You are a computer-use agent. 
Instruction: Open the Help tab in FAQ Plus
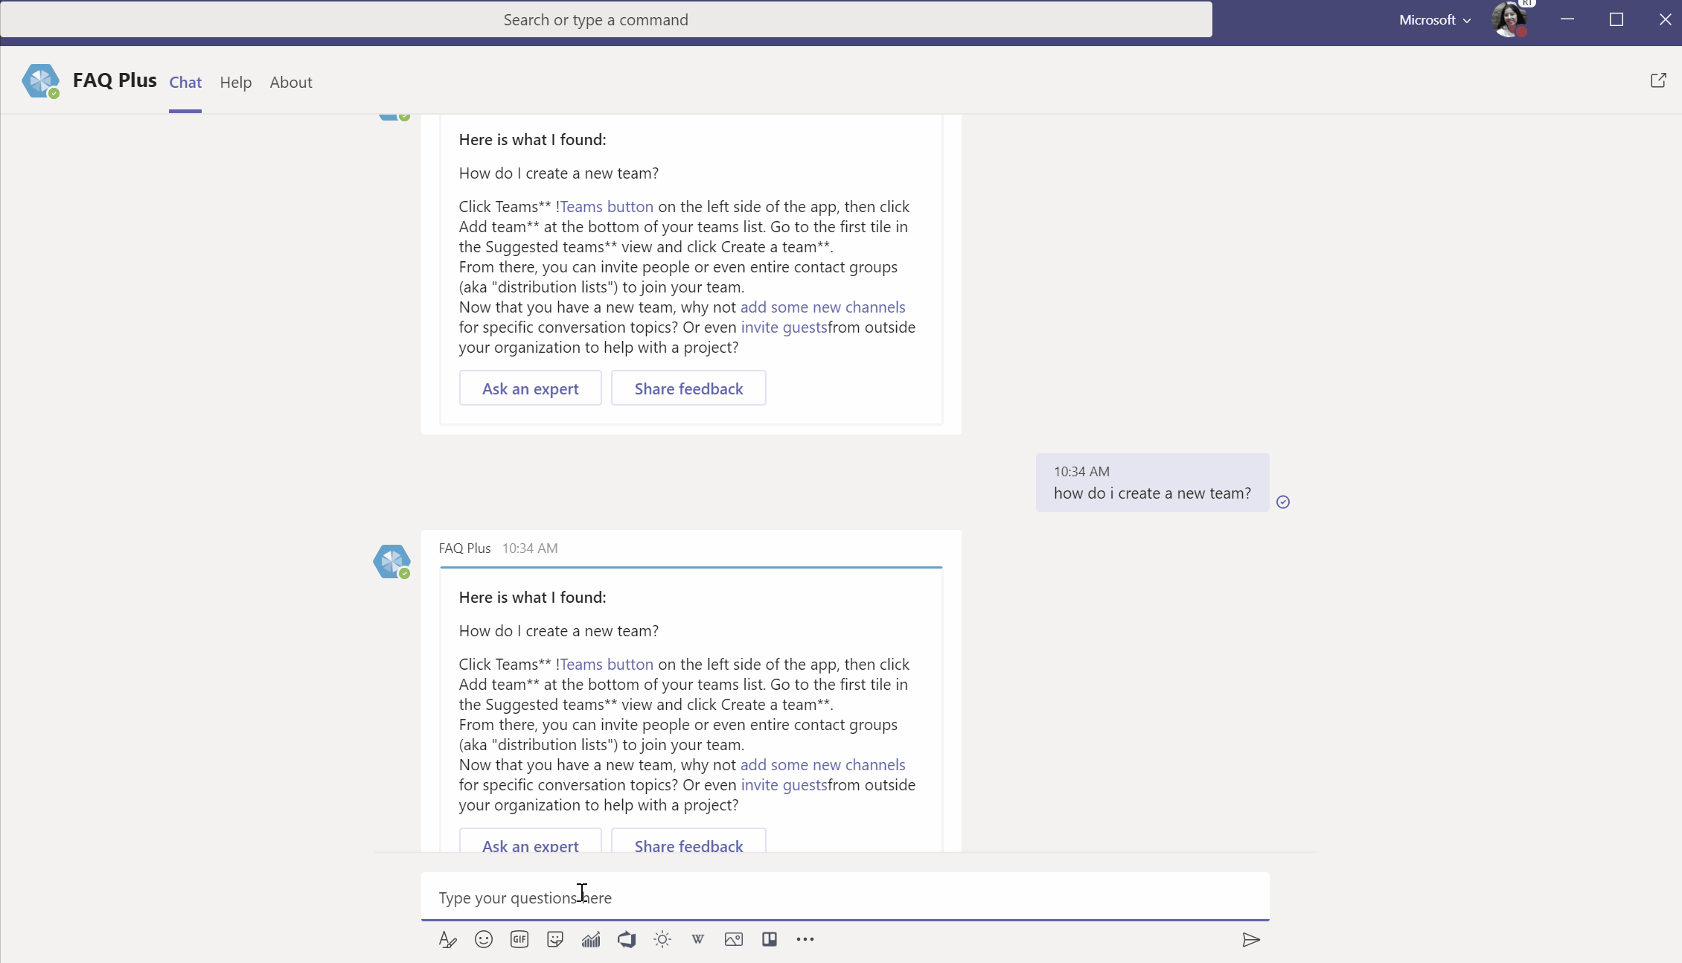[236, 82]
